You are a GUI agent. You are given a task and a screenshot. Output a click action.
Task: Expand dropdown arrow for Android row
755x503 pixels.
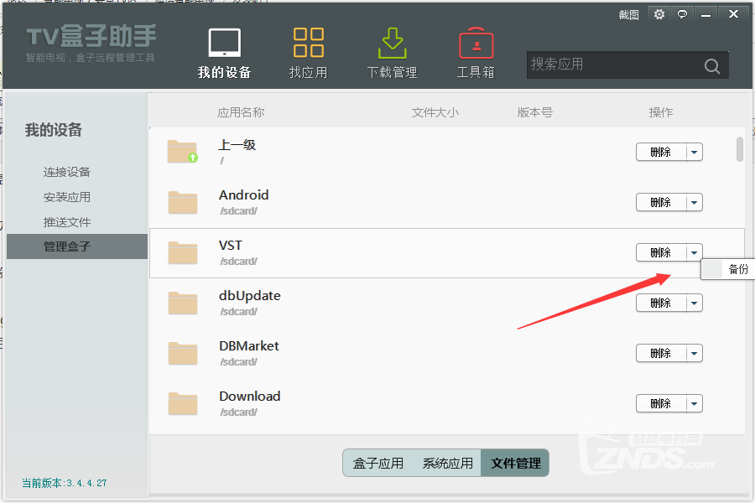pos(695,203)
